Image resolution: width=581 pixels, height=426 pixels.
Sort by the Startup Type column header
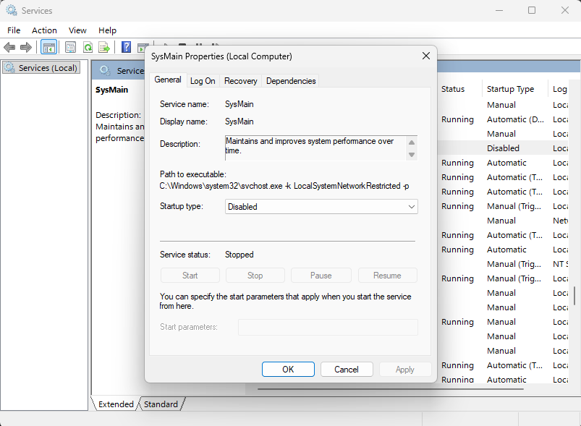[x=514, y=89]
